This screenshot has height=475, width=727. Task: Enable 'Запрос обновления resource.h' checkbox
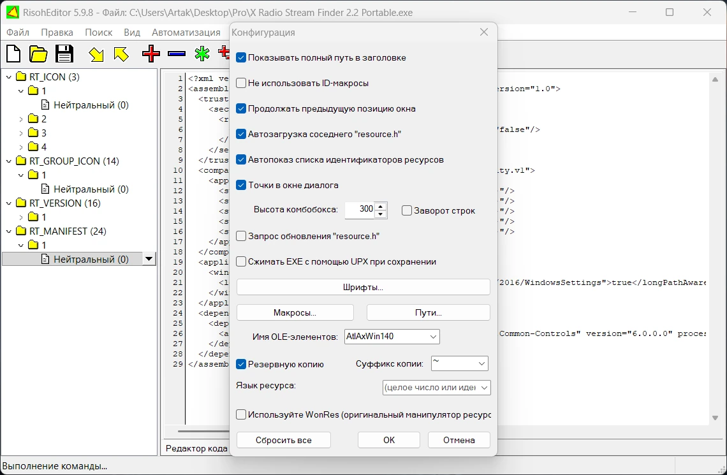coord(240,236)
